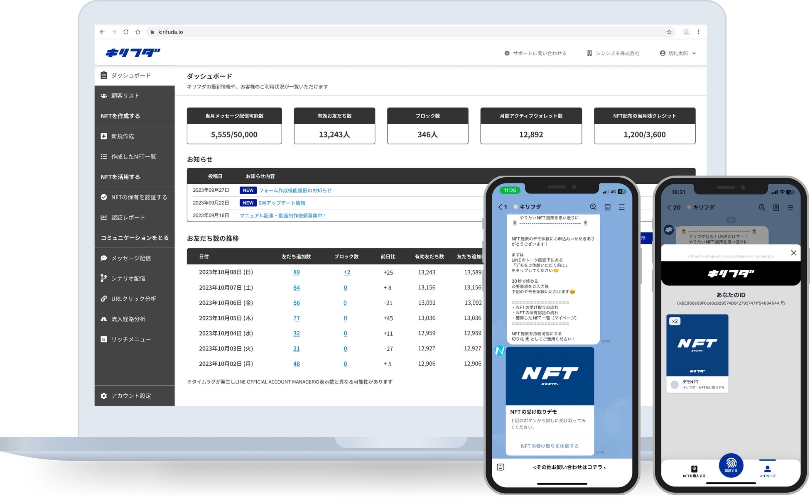Viewport: 810px width, 501px height.
Task: Open hamburger menu in the 11:26 phone chat
Action: tap(622, 207)
